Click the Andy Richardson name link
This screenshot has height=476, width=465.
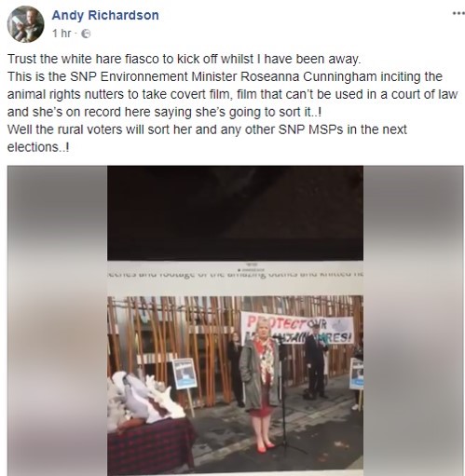(105, 15)
